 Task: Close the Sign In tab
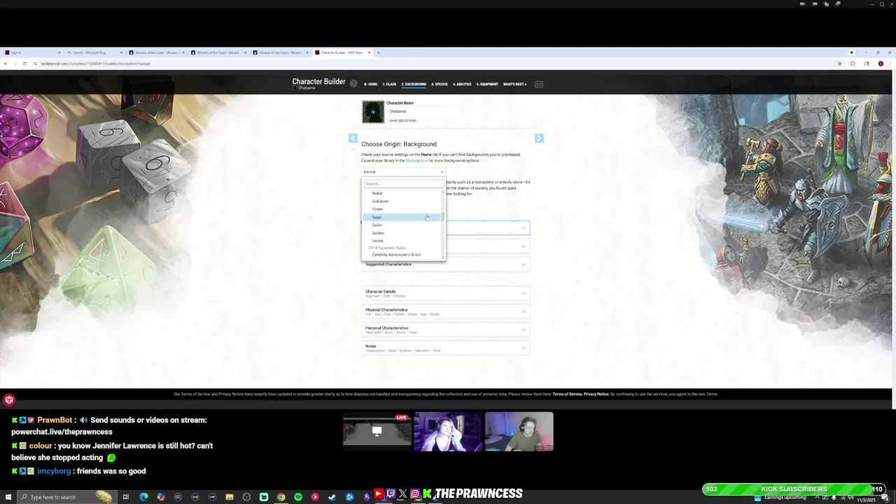(x=59, y=52)
